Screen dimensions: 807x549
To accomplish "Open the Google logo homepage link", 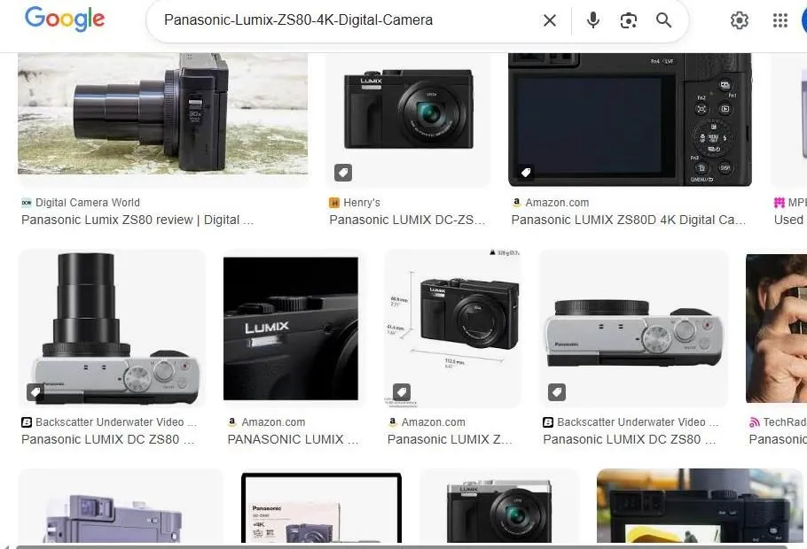I will coord(65,19).
